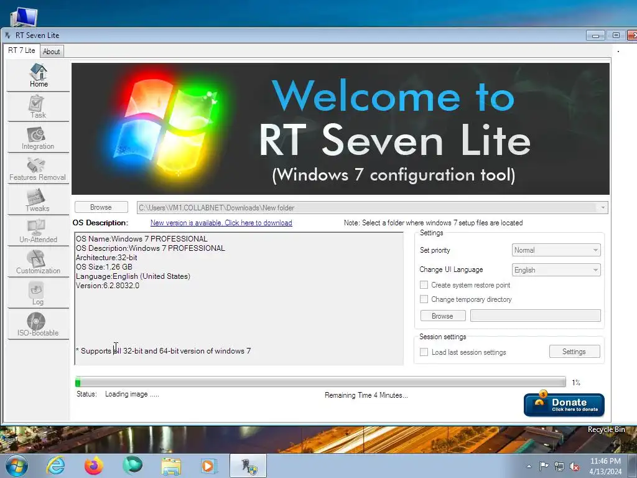637x478 pixels.
Task: Click 'Loading image .....' status text
Action: click(x=132, y=394)
